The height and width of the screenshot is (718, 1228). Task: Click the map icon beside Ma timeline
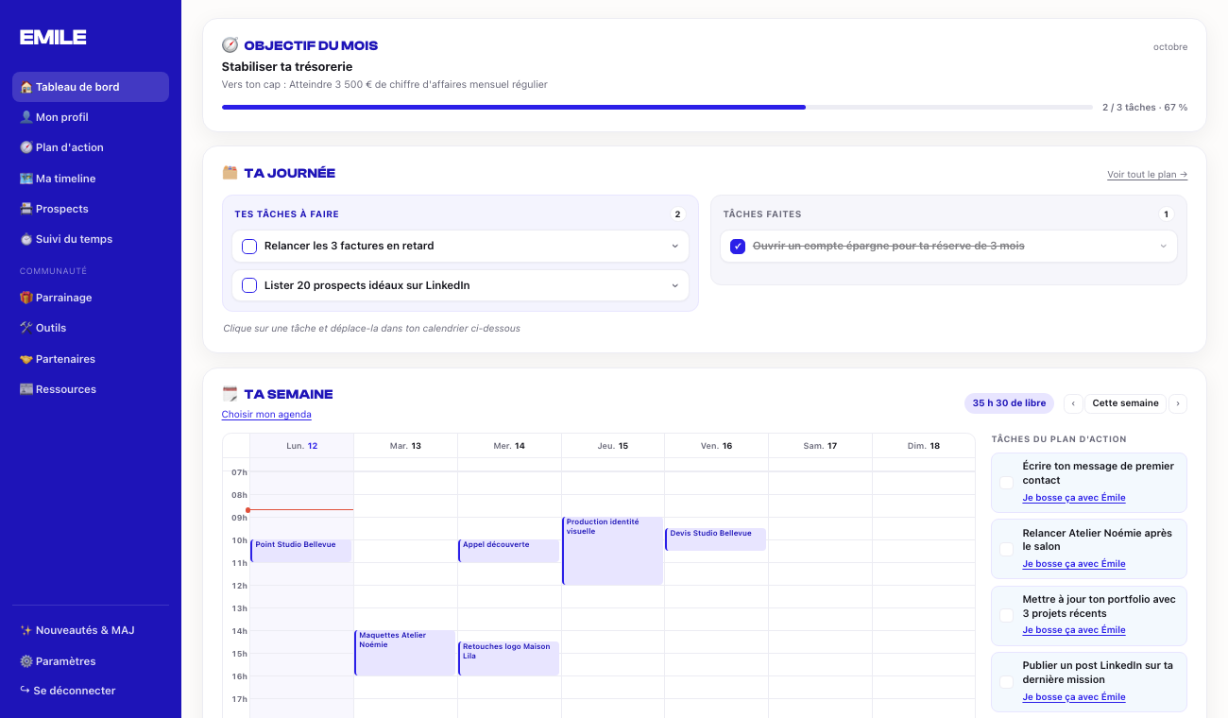click(26, 179)
